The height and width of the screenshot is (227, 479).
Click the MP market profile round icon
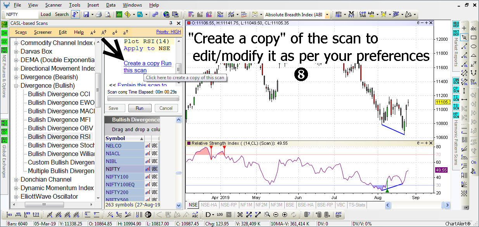(148, 215)
